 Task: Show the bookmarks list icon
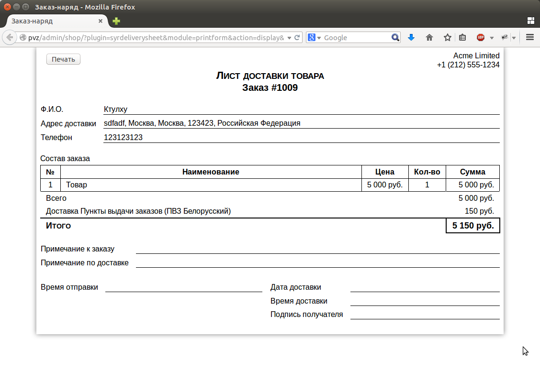(462, 37)
